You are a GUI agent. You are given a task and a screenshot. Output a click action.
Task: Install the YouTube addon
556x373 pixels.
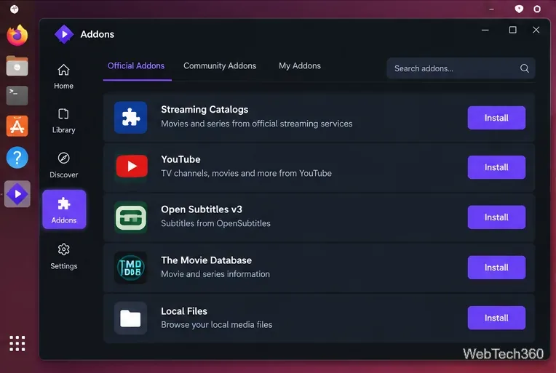click(496, 167)
